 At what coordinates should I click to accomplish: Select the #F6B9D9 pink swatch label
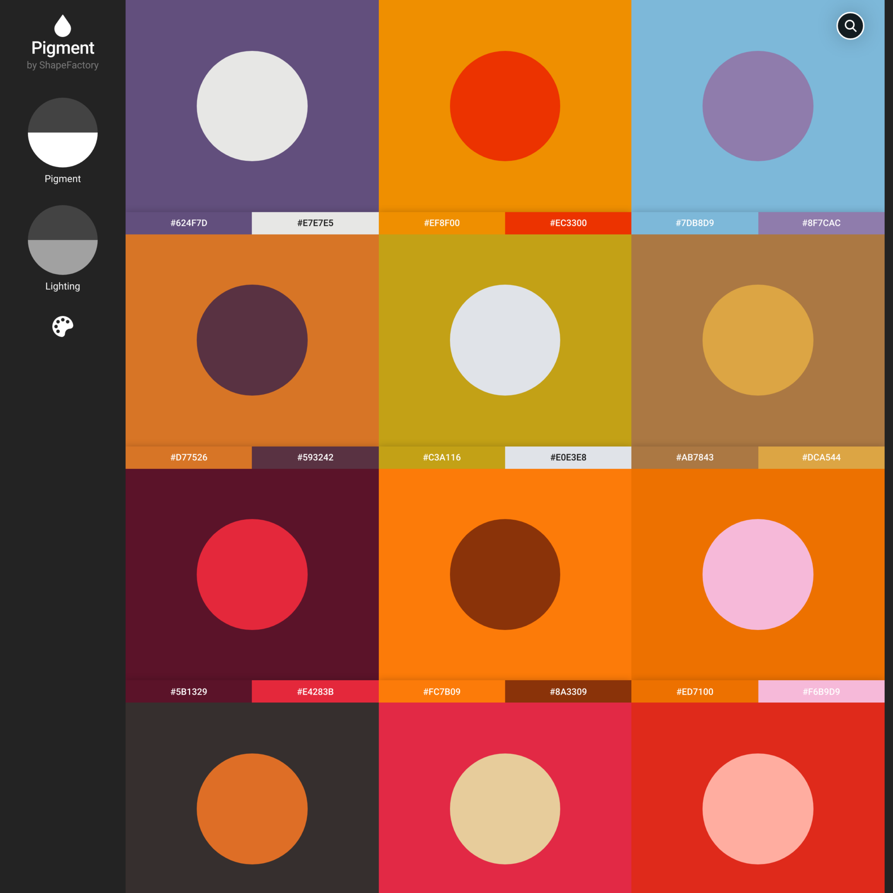(821, 692)
